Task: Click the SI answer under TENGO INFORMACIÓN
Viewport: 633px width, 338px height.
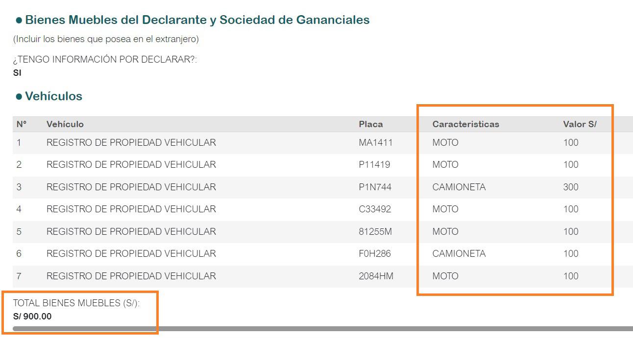Action: 17,73
